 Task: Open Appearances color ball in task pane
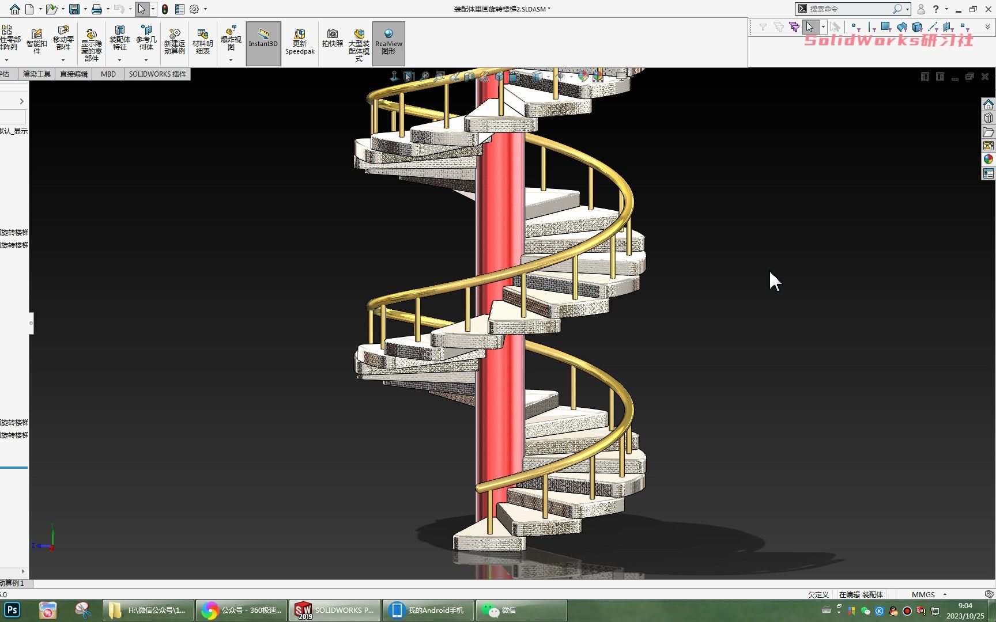(989, 160)
